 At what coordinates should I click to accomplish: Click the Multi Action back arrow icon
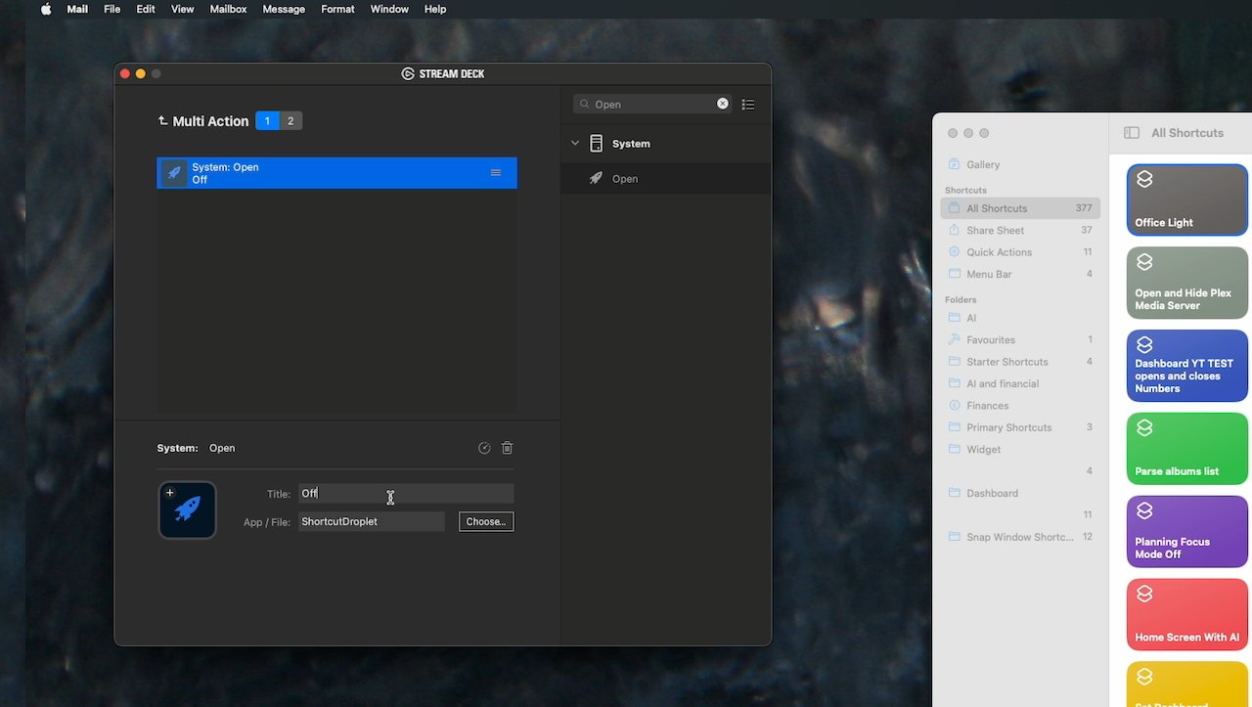click(x=162, y=121)
